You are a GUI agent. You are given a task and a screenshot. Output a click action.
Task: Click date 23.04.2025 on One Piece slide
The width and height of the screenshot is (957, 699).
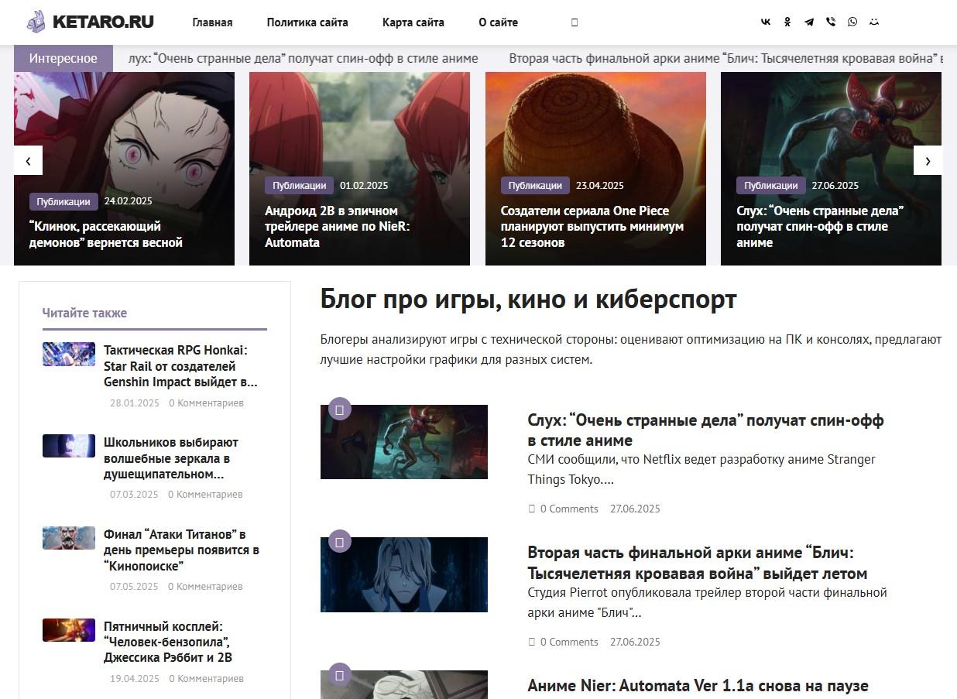click(600, 186)
